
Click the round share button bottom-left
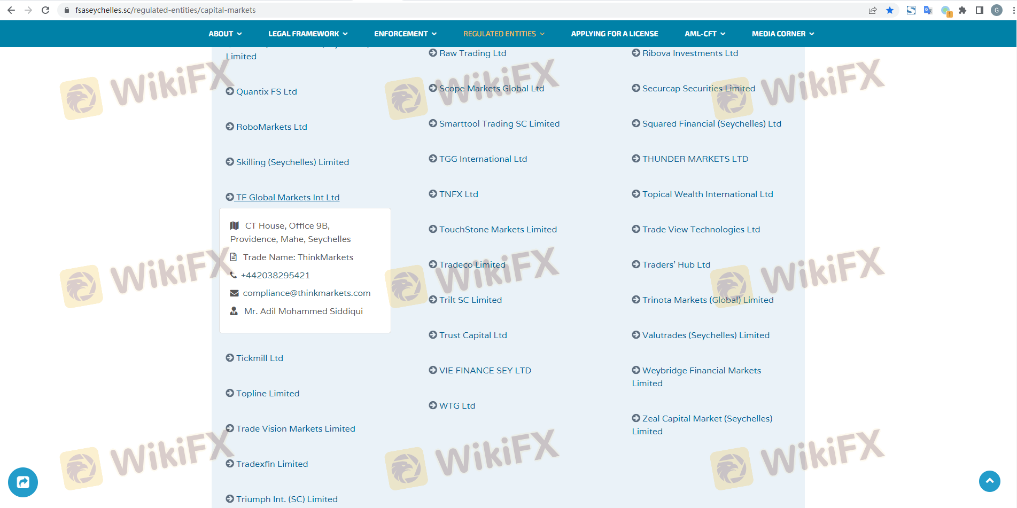(x=23, y=482)
